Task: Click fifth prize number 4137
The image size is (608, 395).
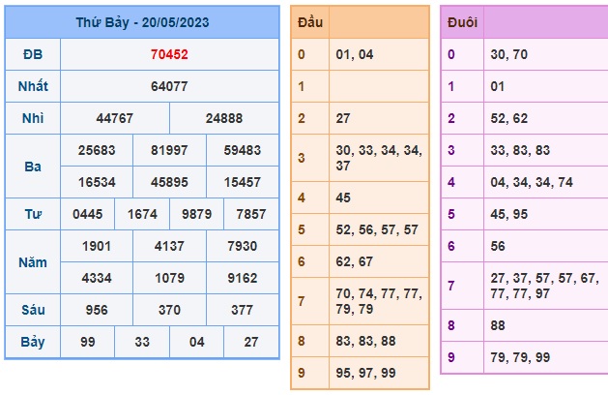Action: tap(169, 246)
